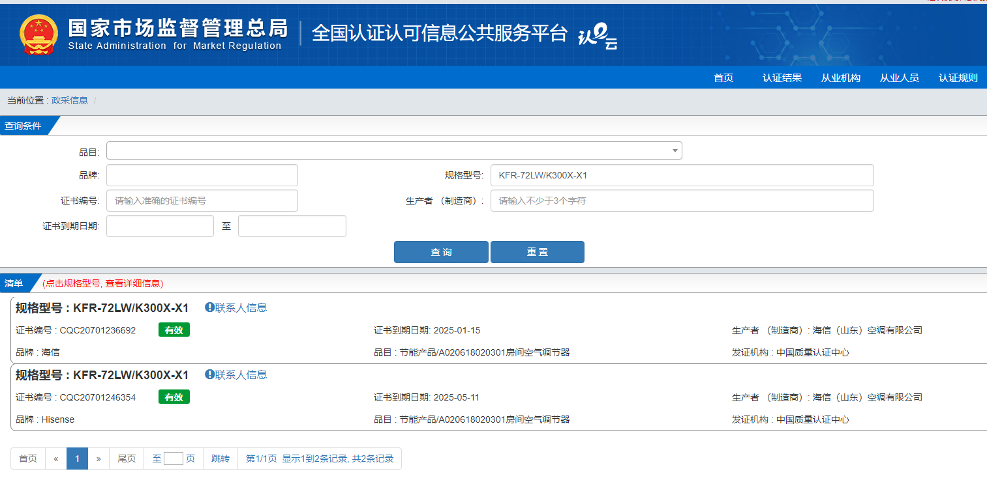987x480 pixels.
Task: Open the 从业机构 menu item
Action: pyautogui.click(x=841, y=78)
